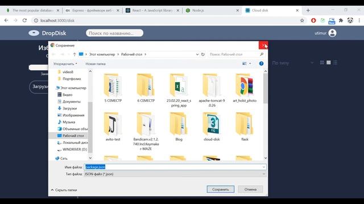
Task: Open a new Chrome tab
Action: [x=308, y=10]
